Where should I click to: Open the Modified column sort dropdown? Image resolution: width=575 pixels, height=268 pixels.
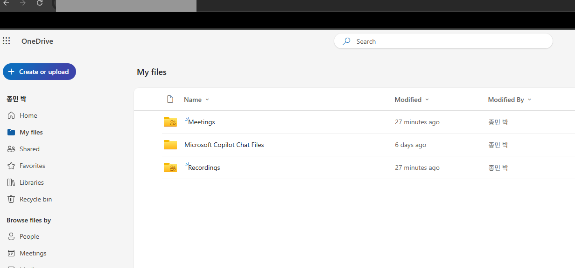tap(427, 100)
